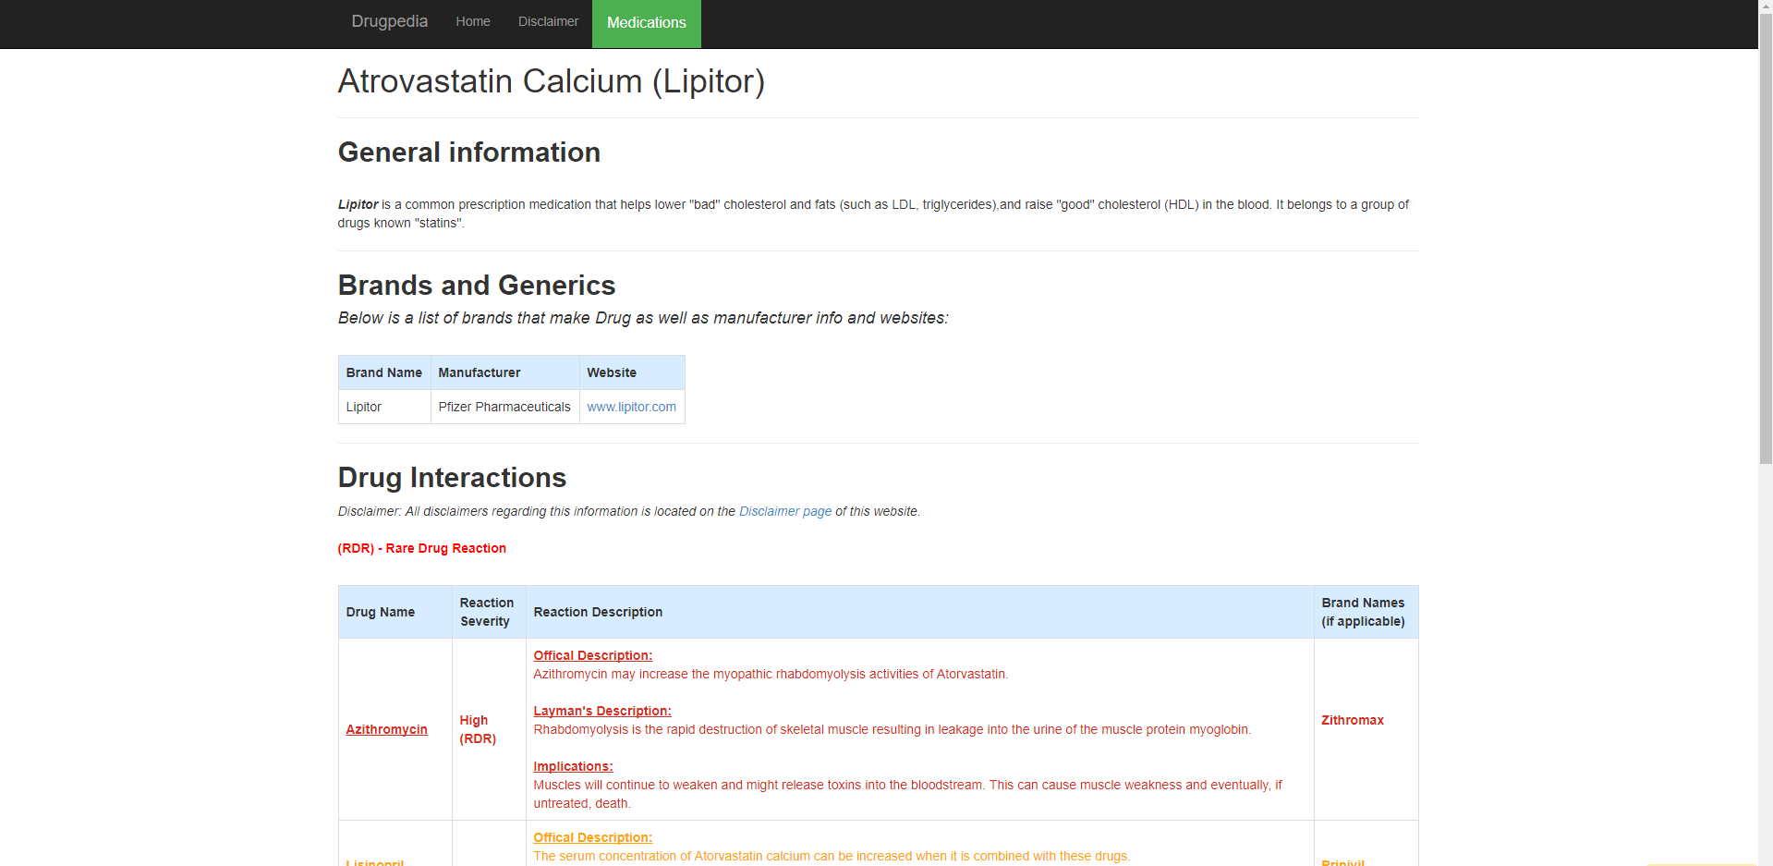The image size is (1773, 866).
Task: Click the Zithromax brand name cell
Action: [1366, 729]
